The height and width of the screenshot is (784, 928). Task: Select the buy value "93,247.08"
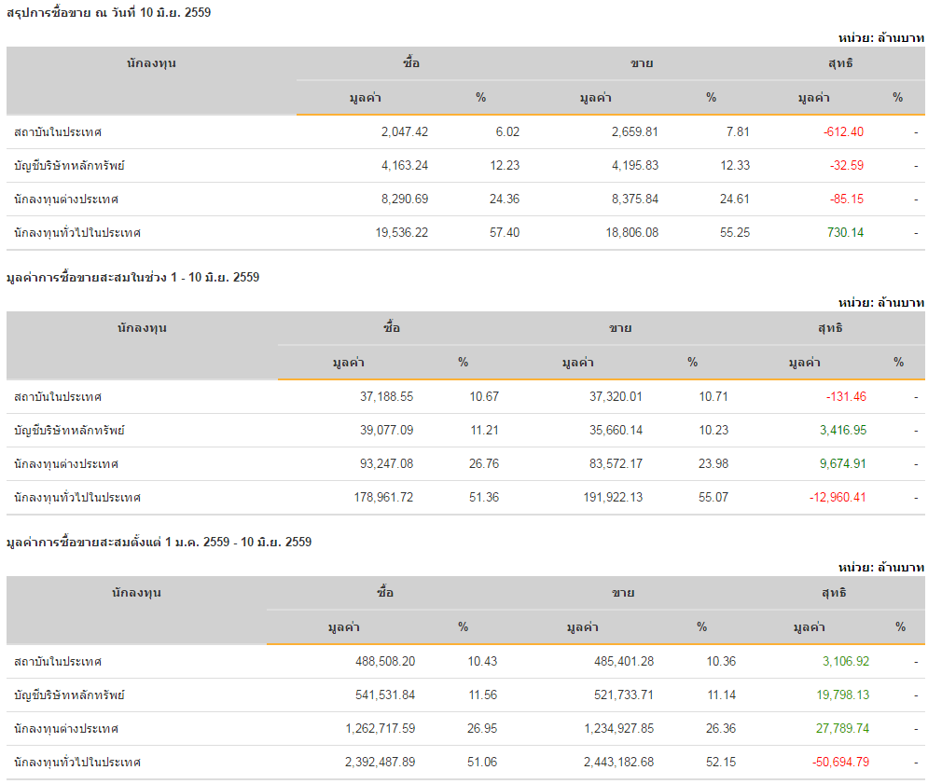tap(386, 464)
